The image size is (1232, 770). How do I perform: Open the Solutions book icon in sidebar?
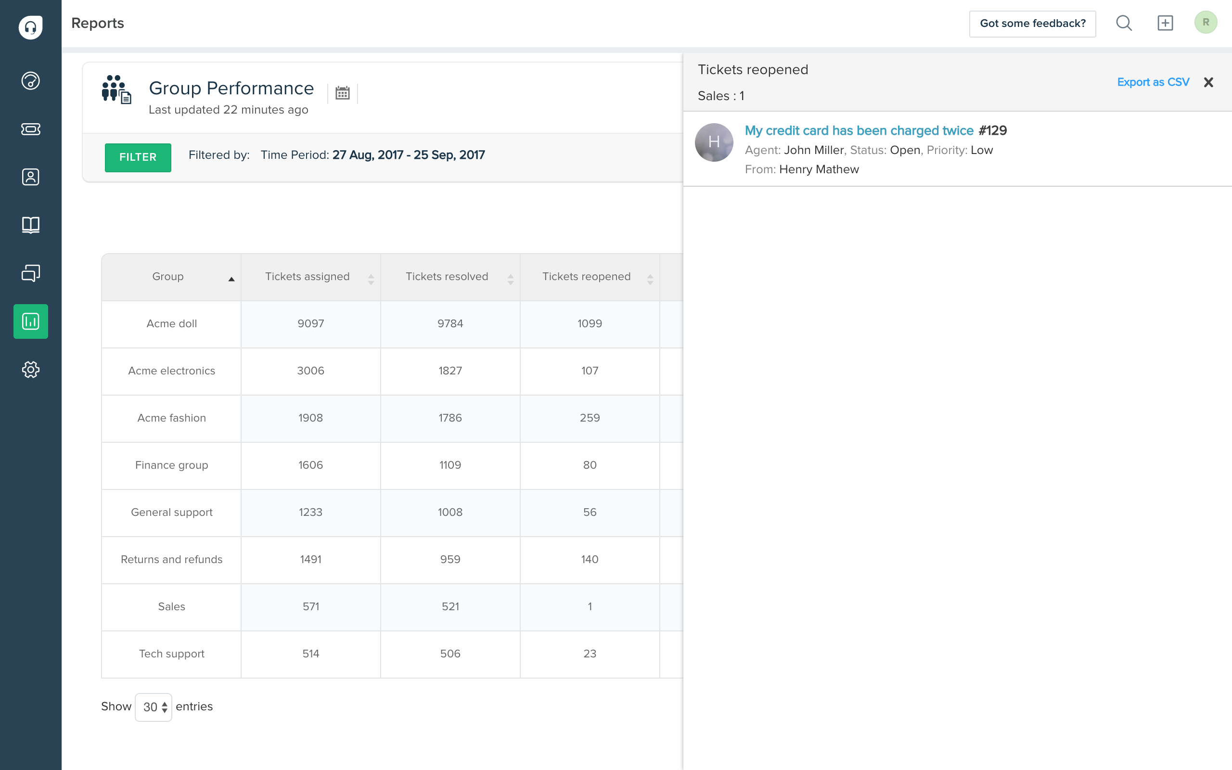click(30, 225)
